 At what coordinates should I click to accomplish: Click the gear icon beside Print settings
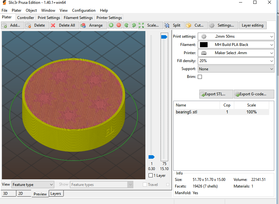(204, 36)
